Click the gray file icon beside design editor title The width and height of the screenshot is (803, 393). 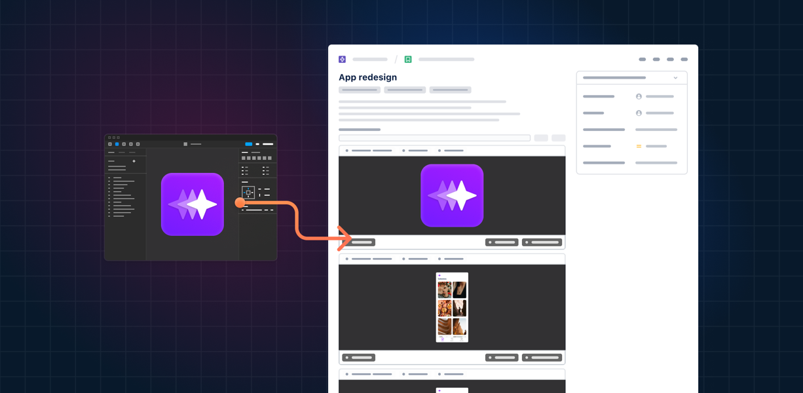185,144
